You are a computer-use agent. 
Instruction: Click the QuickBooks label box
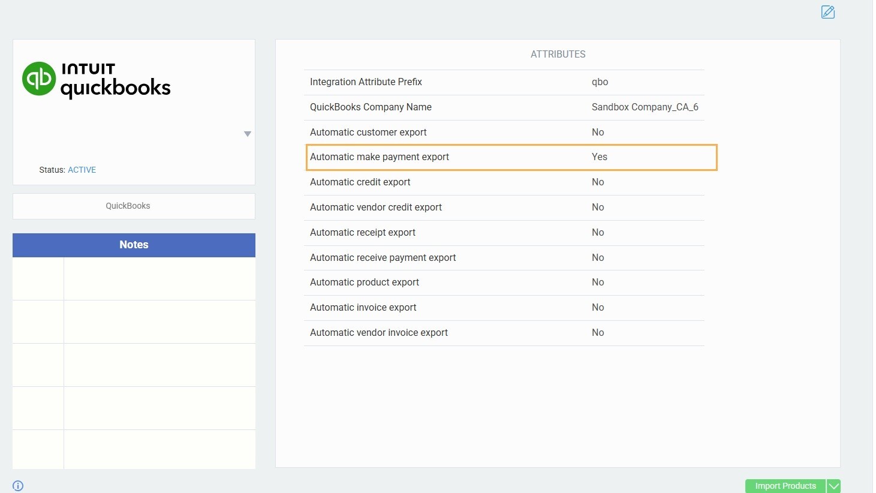click(x=134, y=206)
